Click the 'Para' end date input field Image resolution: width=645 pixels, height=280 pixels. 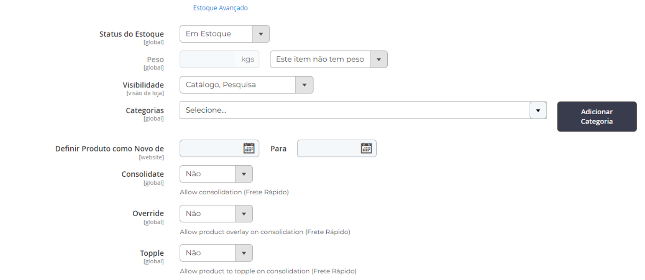click(x=328, y=149)
